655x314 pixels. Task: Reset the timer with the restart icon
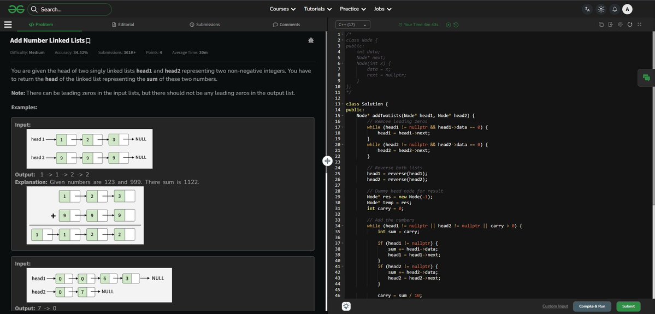(456, 25)
